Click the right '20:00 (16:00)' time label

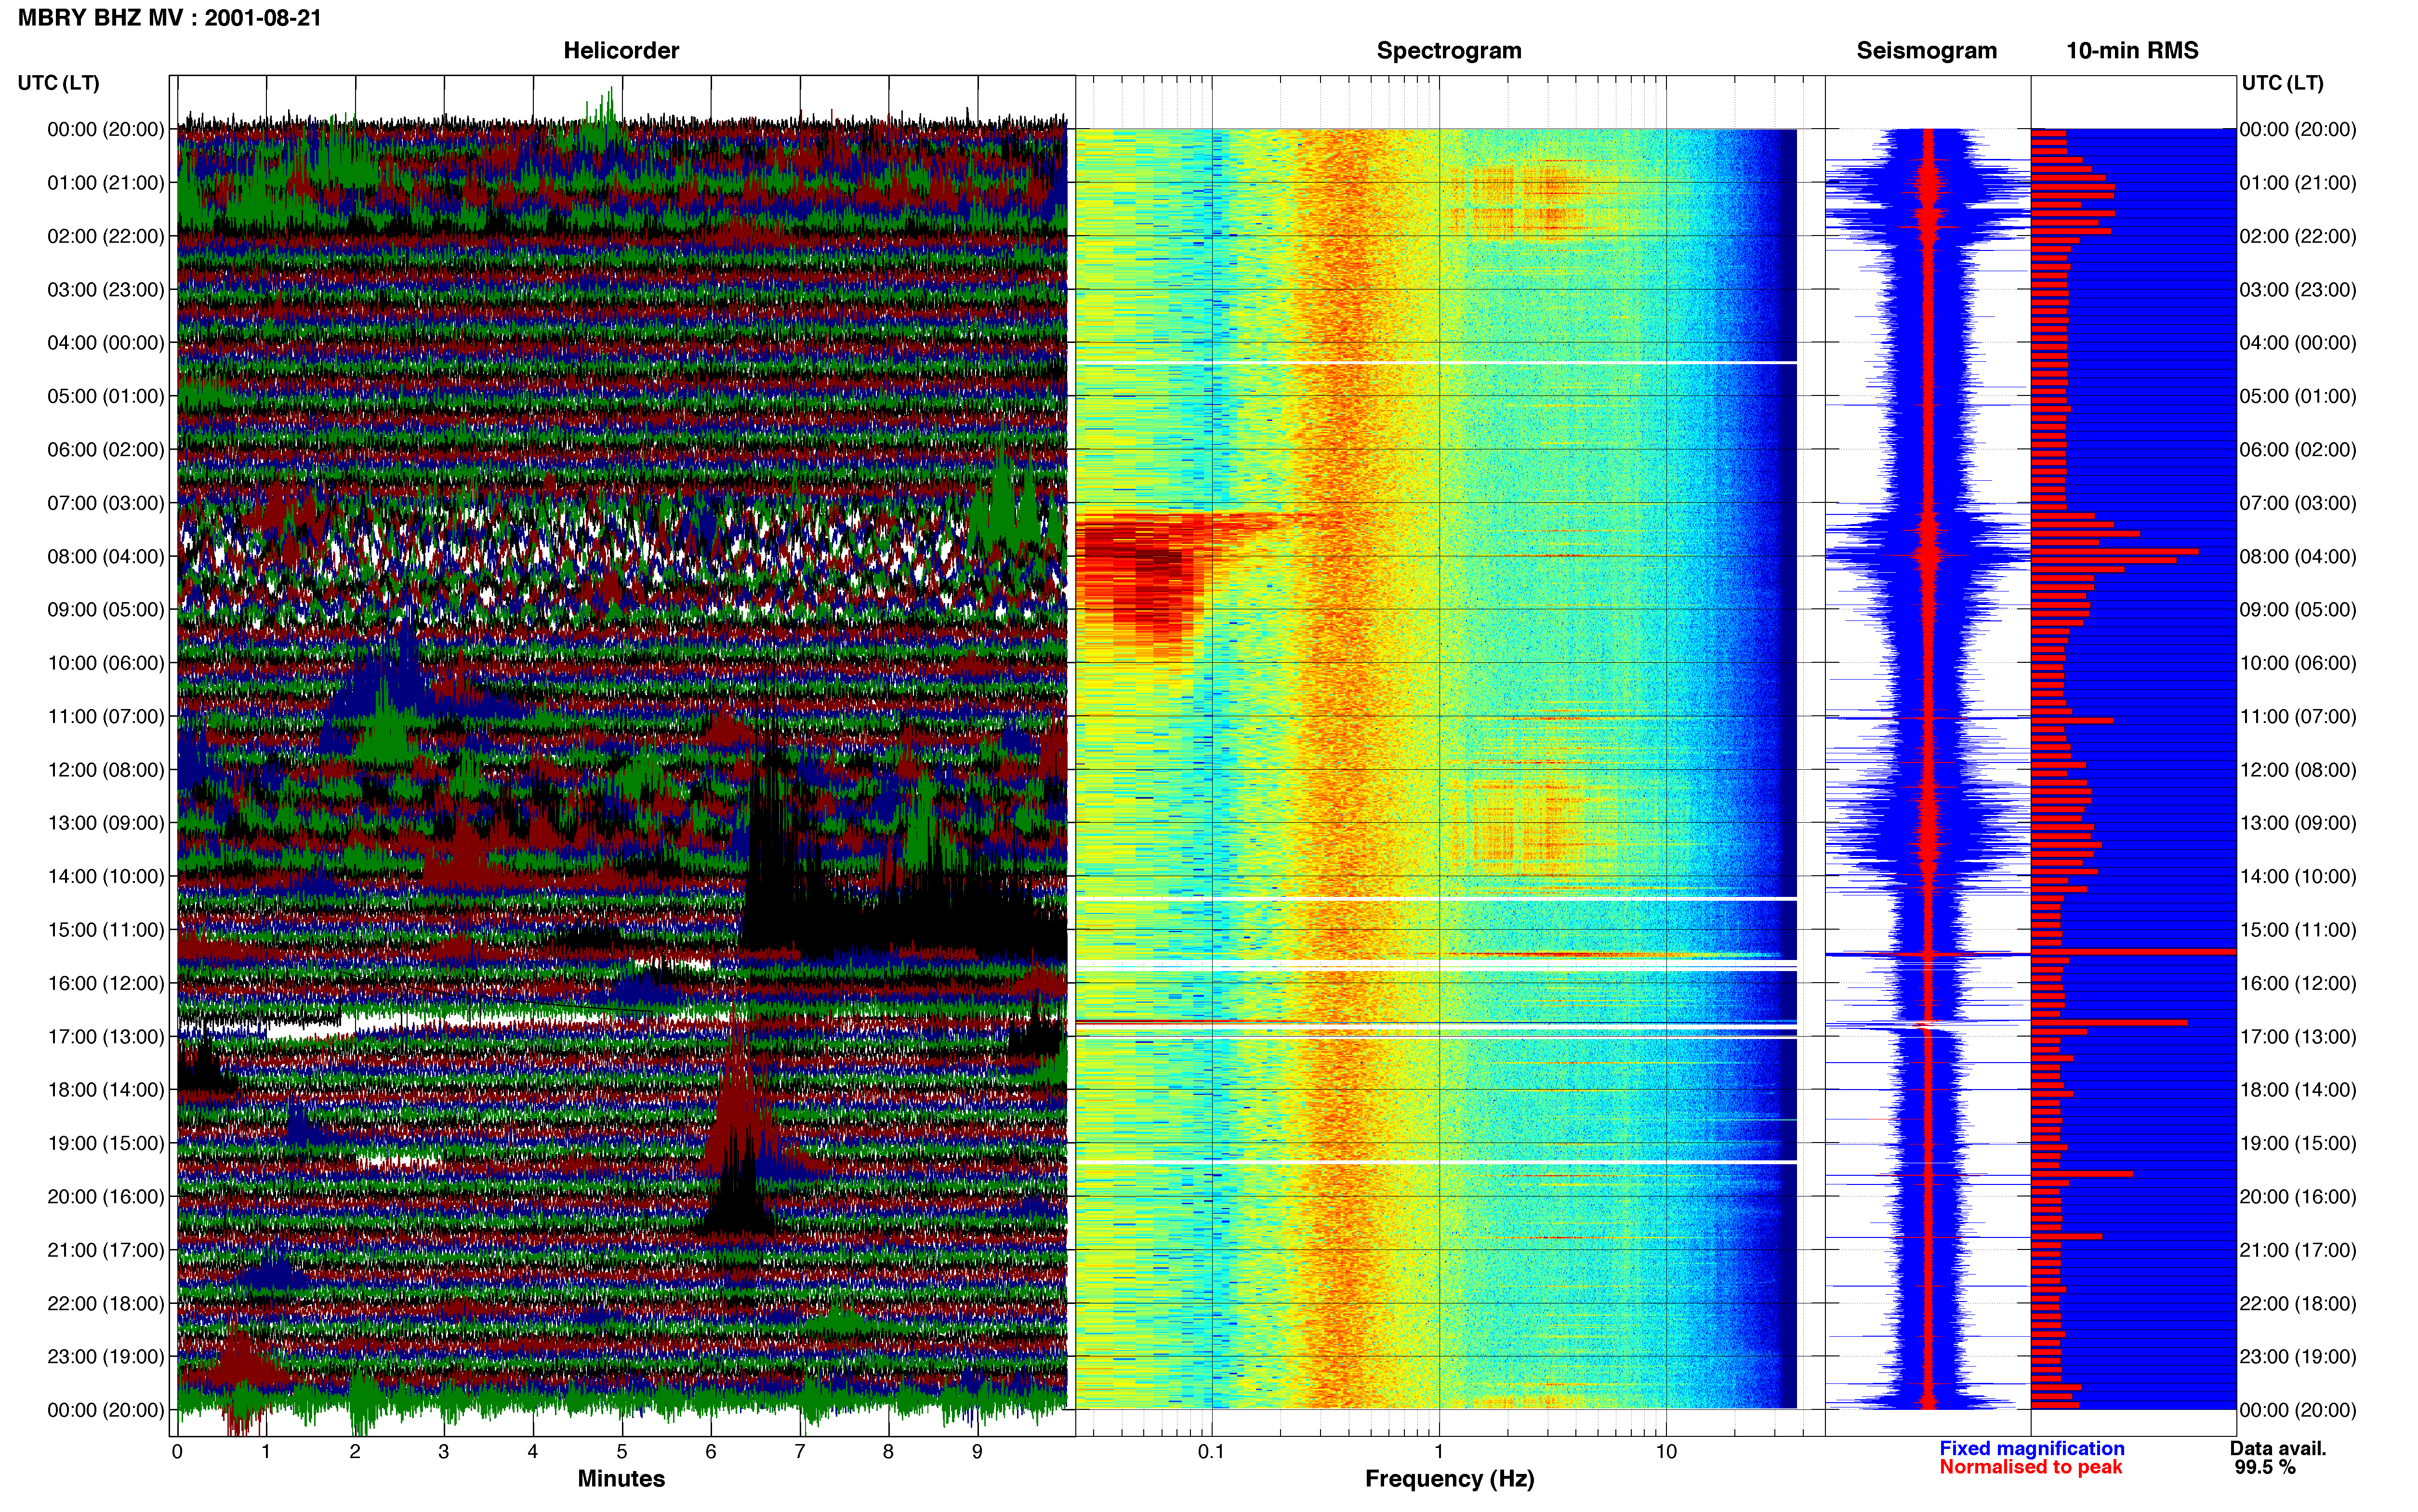coord(2298,1197)
